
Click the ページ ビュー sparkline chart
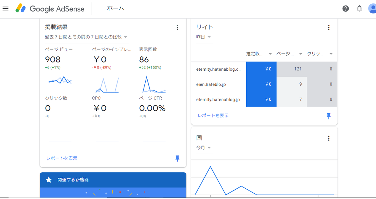tap(60, 81)
